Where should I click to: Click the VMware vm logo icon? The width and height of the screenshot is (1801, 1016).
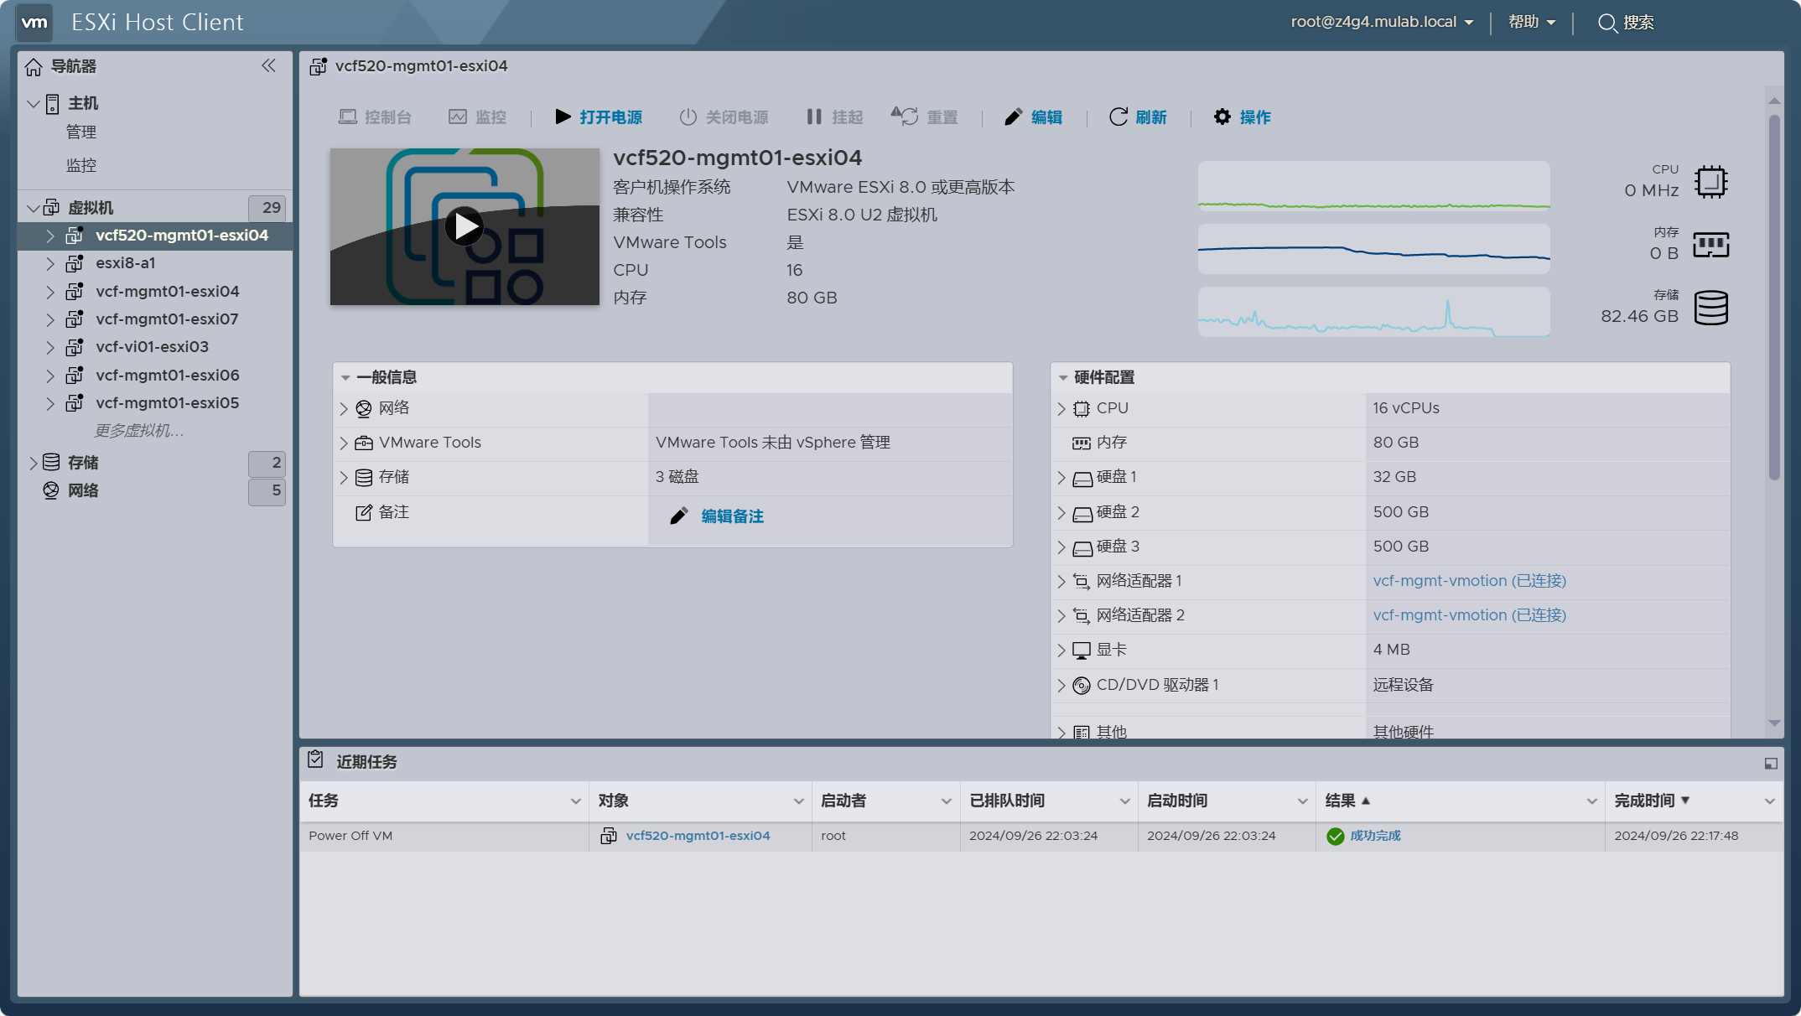click(x=34, y=23)
